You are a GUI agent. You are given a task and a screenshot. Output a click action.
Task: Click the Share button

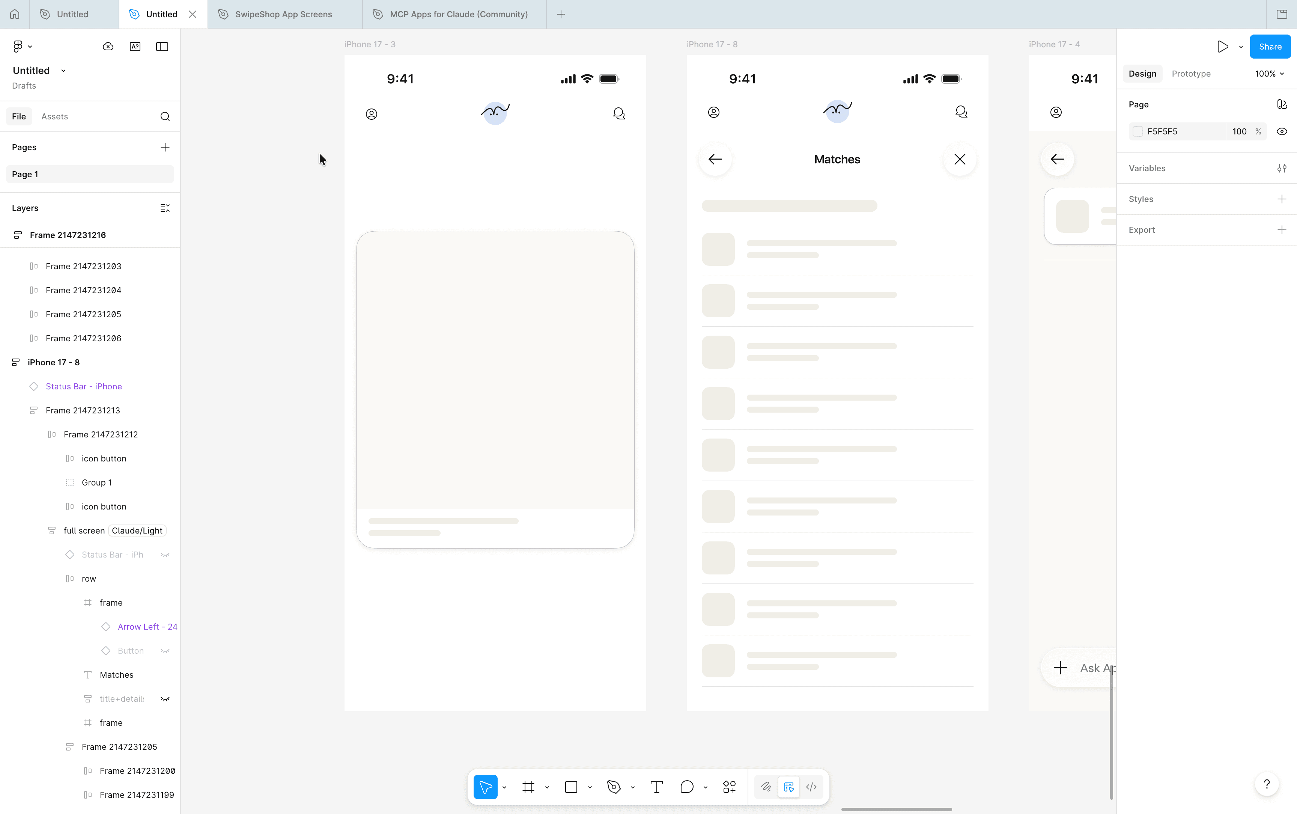tap(1270, 46)
